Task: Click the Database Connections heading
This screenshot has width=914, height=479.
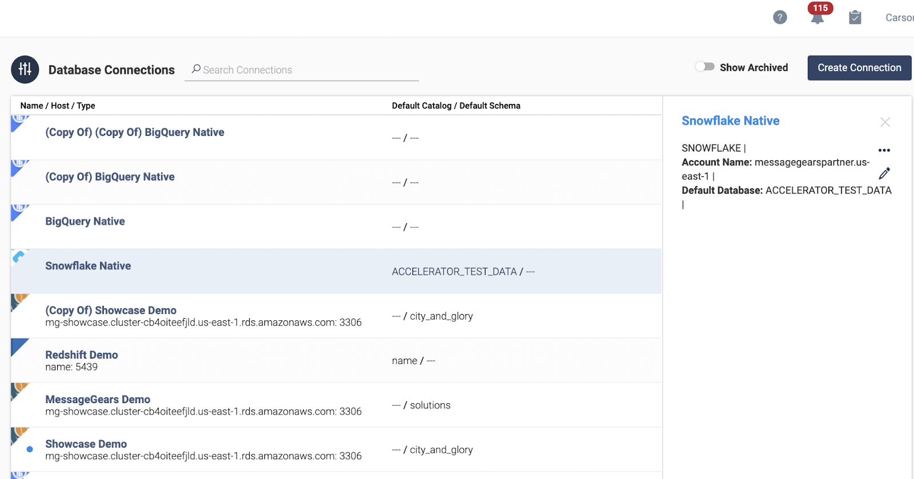Action: pyautogui.click(x=111, y=70)
